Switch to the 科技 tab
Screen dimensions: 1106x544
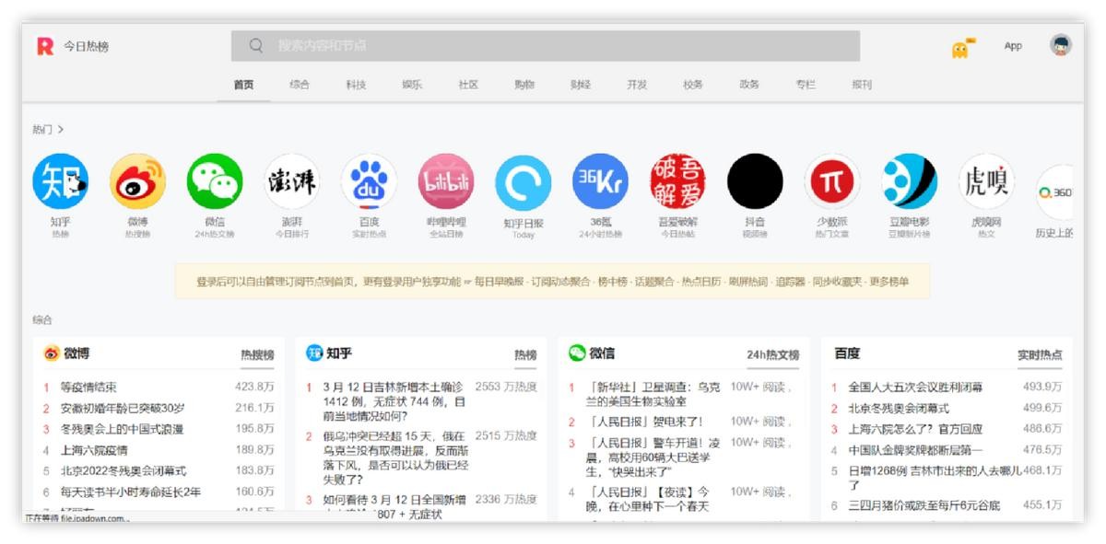pyautogui.click(x=356, y=85)
